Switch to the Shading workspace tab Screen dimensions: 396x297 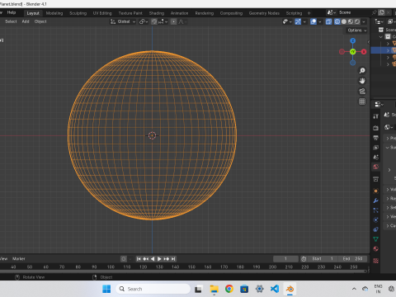click(157, 13)
